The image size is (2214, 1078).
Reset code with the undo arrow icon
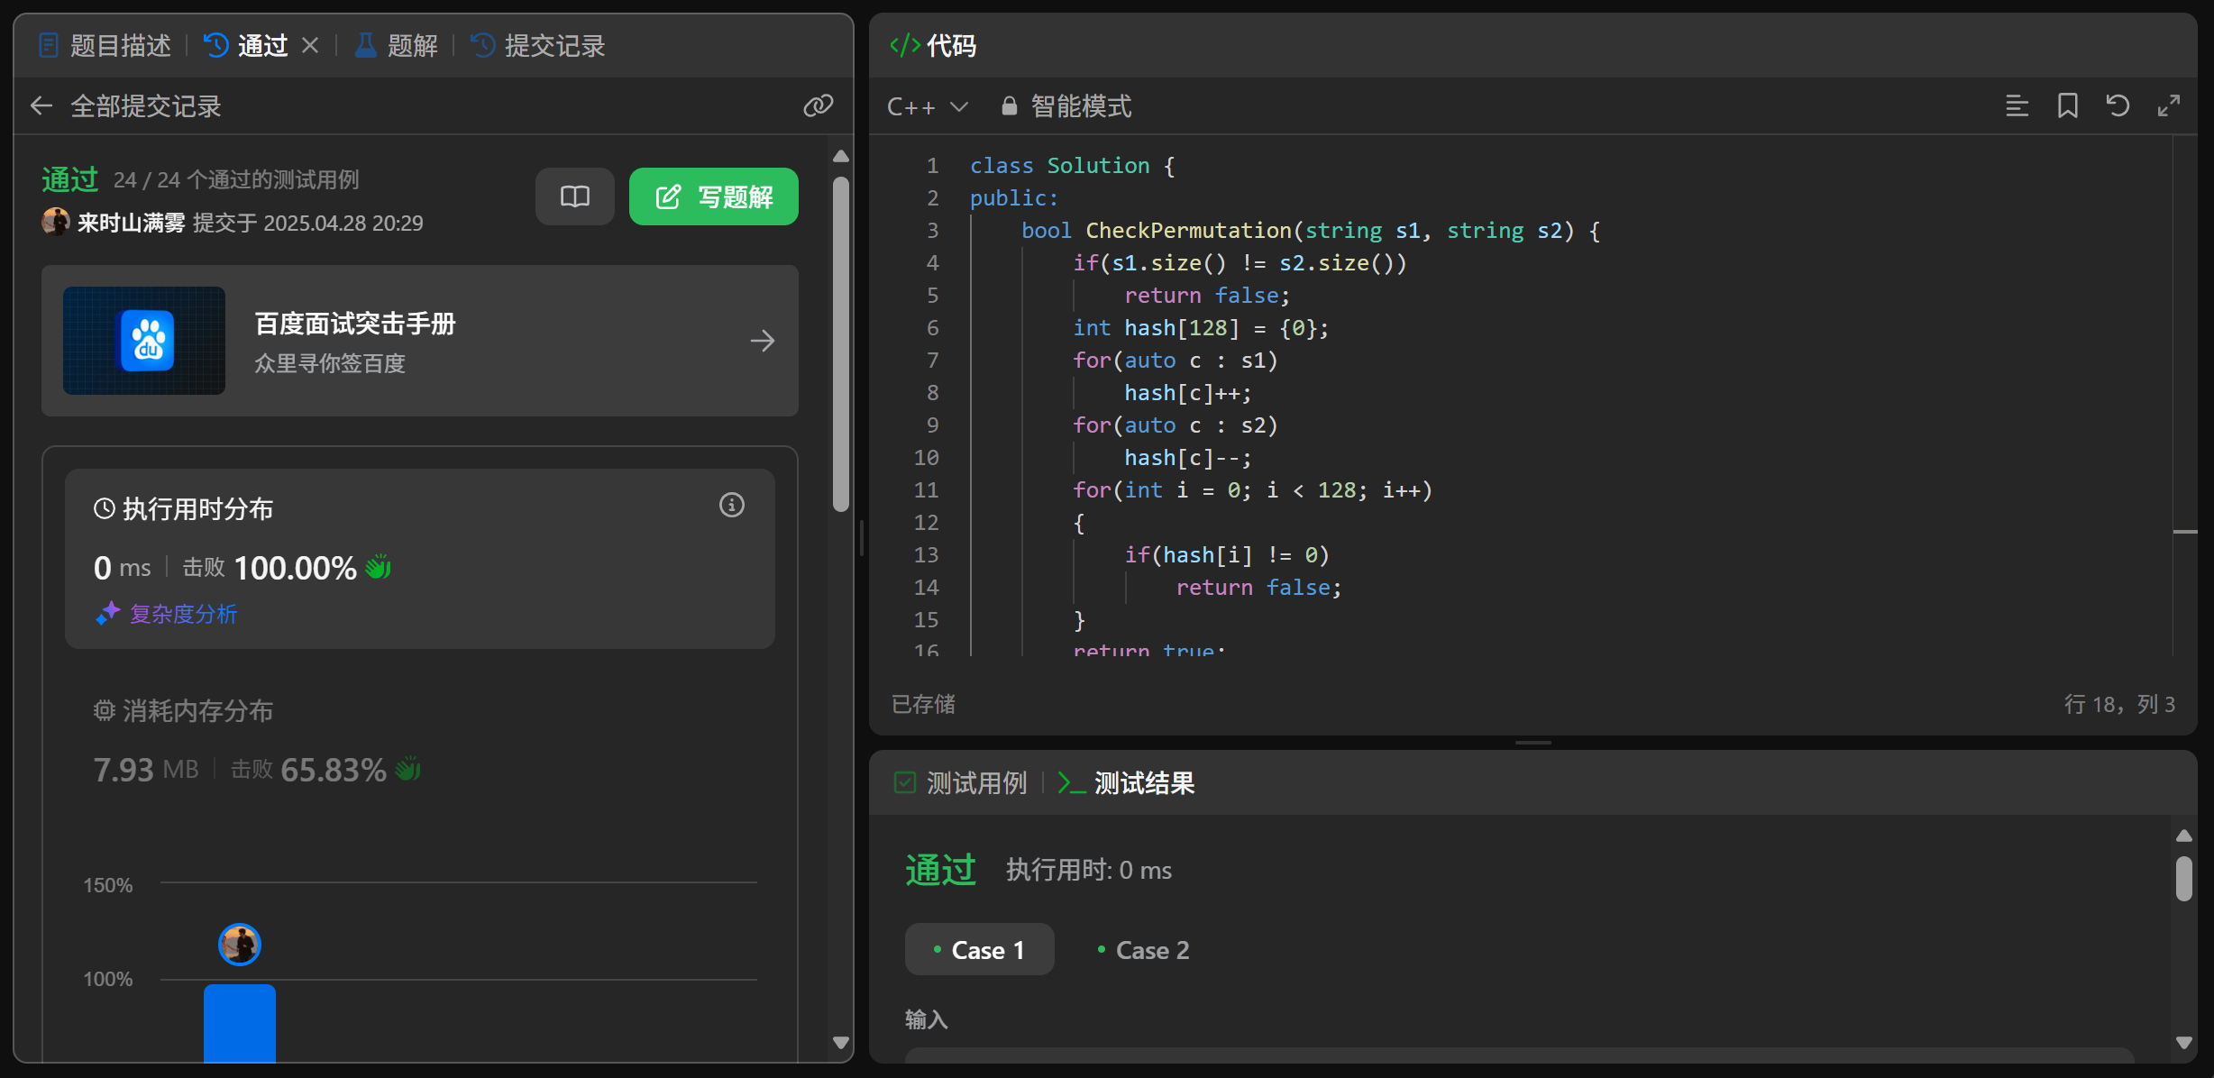click(2118, 106)
